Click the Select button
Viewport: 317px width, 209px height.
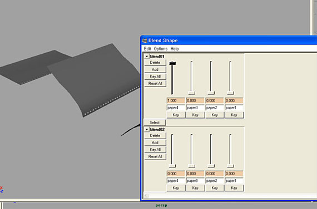[155, 123]
